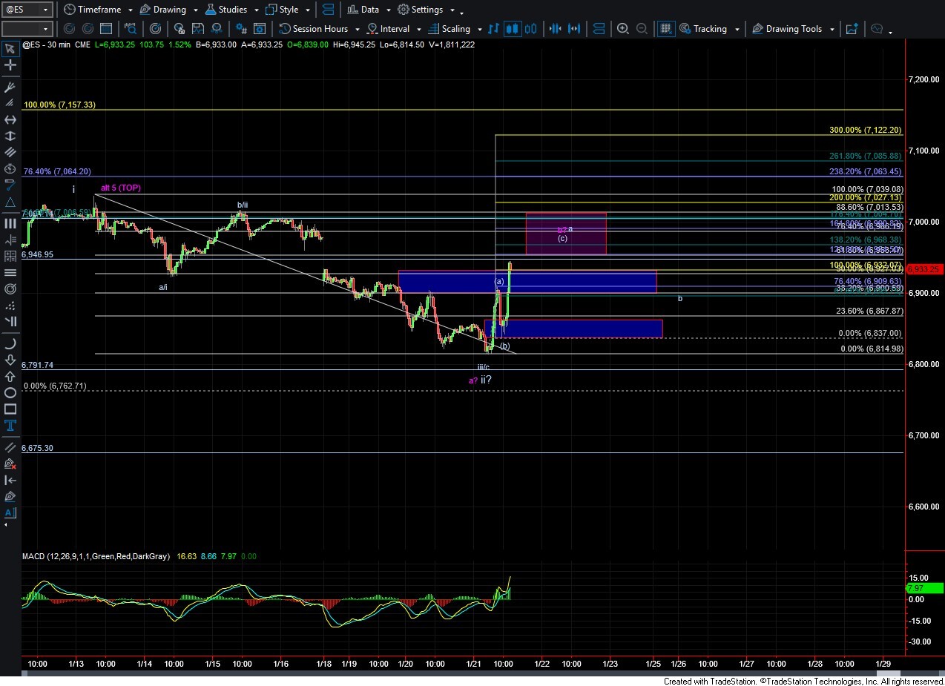Click the triangle drawing tool
Image resolution: width=945 pixels, height=686 pixels.
point(10,202)
